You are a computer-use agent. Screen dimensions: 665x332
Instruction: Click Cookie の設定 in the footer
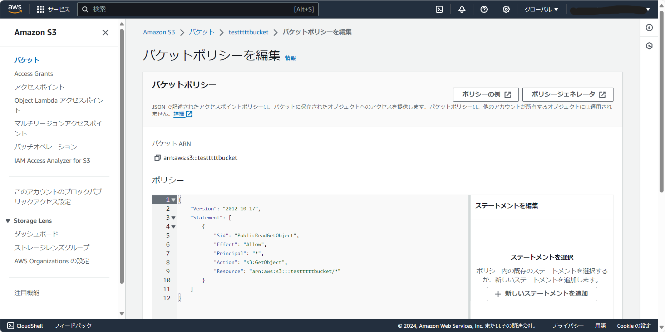[634, 326]
